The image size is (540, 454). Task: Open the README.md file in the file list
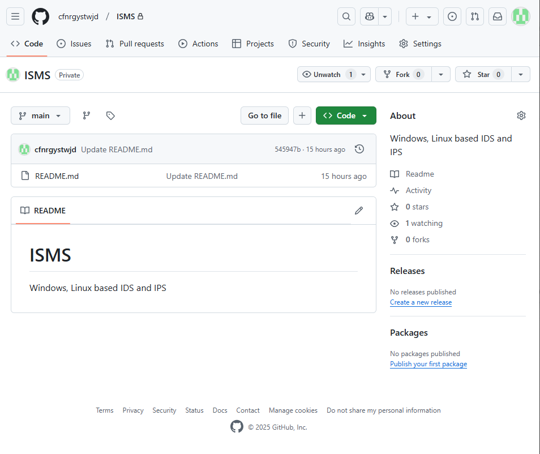tap(57, 175)
